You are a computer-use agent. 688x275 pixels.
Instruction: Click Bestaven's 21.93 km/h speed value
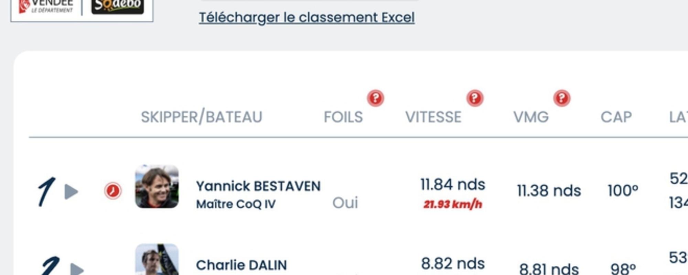point(453,205)
